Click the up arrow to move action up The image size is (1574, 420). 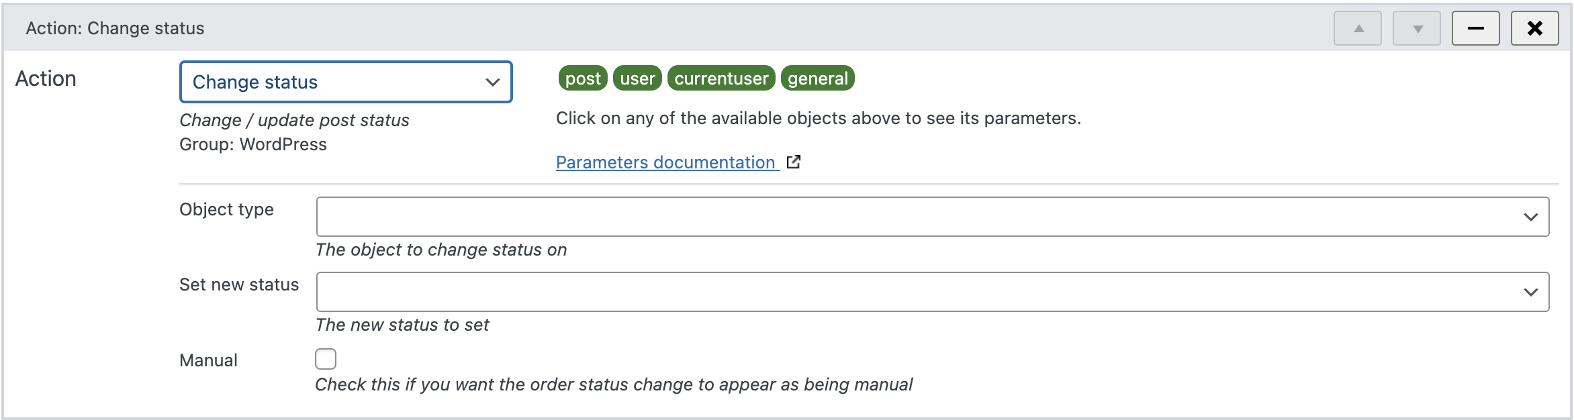1357,28
